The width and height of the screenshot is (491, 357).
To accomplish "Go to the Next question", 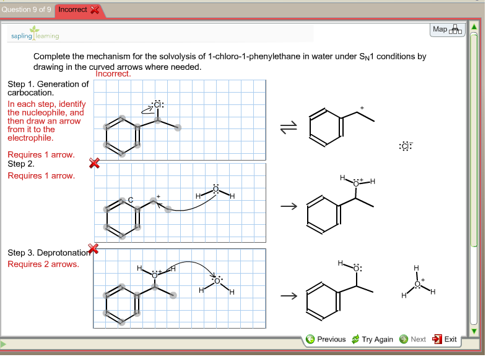I will click(412, 339).
